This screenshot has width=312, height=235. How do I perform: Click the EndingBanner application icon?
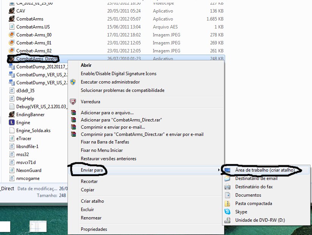coord(12,114)
